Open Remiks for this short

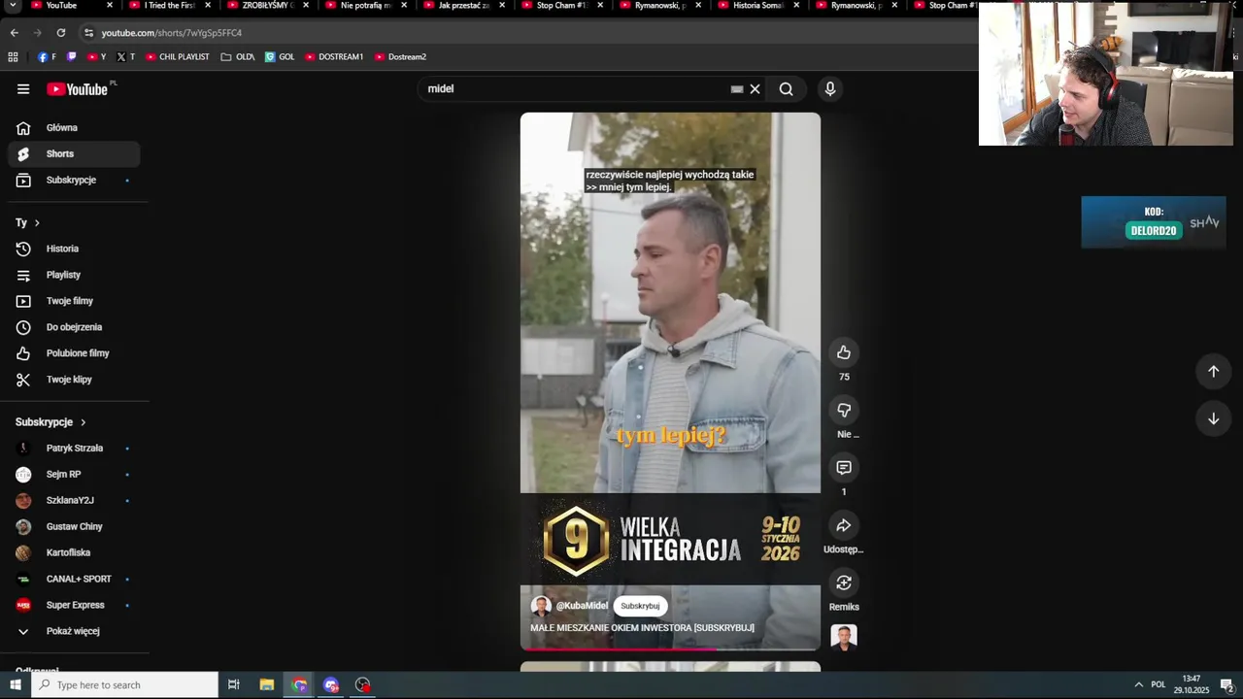pos(844,582)
